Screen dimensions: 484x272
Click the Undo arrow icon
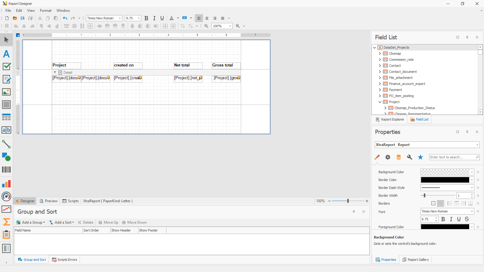65,18
